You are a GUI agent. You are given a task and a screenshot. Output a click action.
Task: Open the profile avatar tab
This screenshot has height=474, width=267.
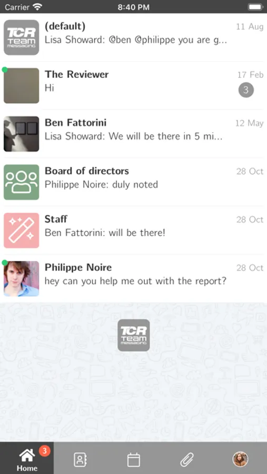pyautogui.click(x=240, y=459)
